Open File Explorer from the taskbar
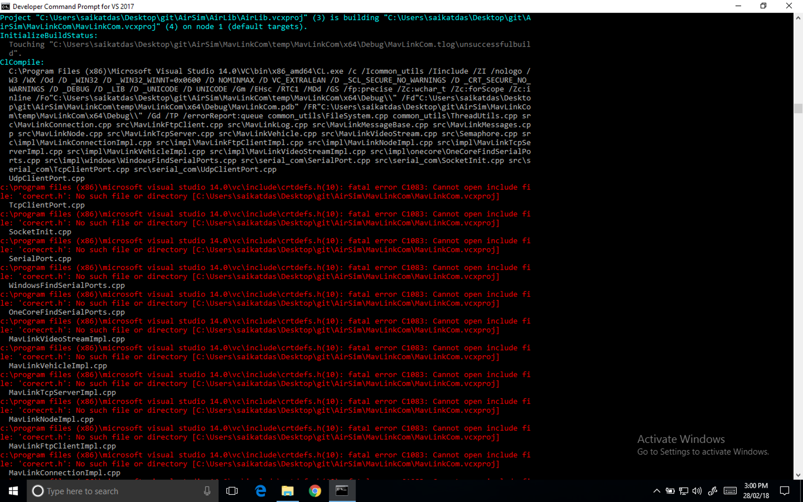Screen dimensions: 803x502 [x=287, y=491]
